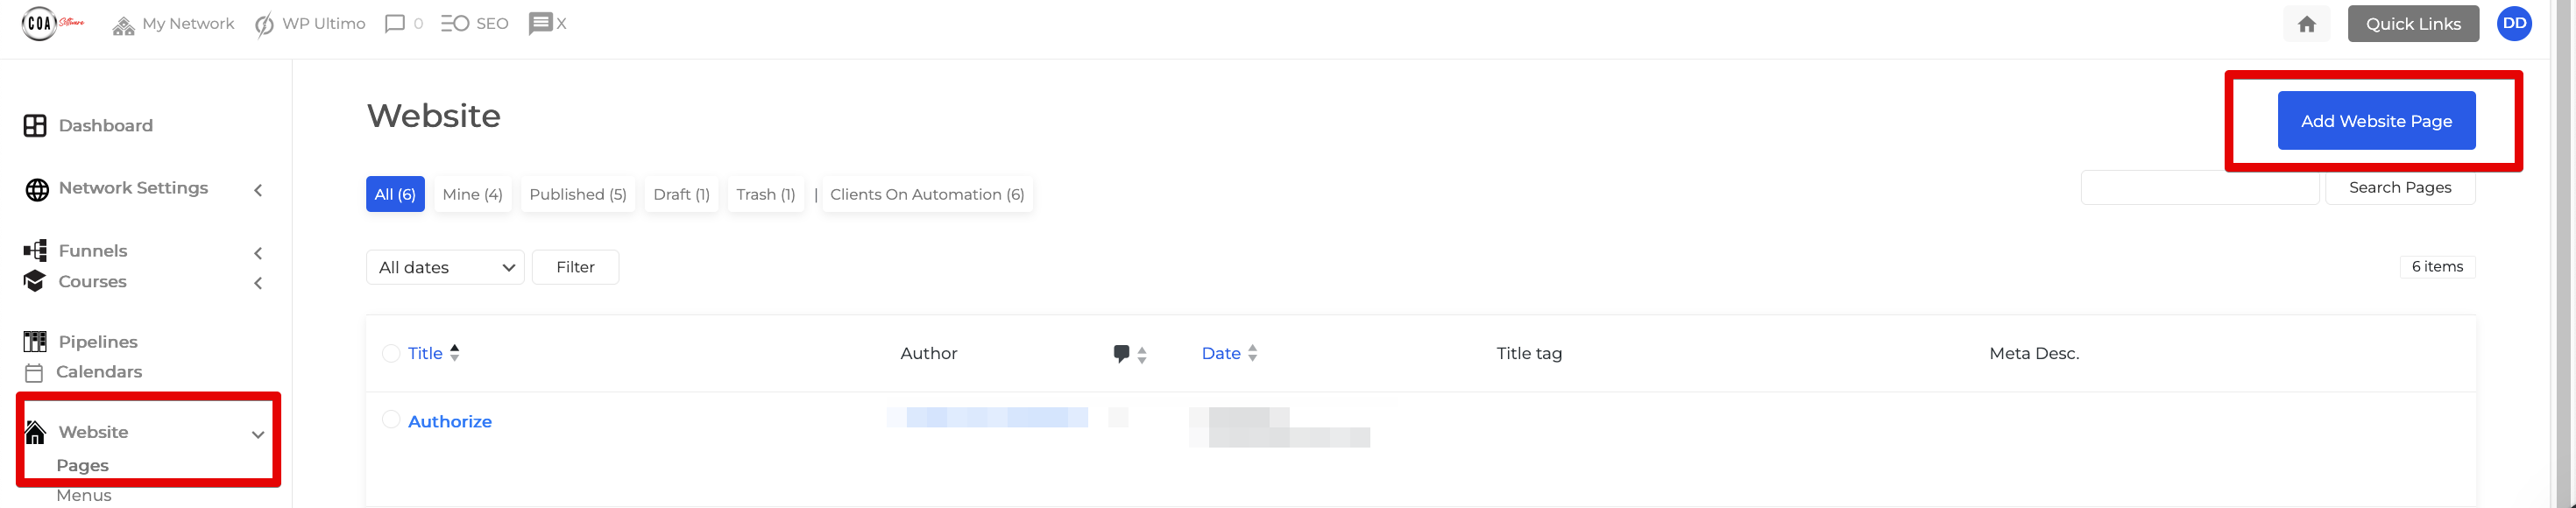Screen dimensions: 2576x508
Task: Click the Search Pages input field
Action: [2199, 188]
